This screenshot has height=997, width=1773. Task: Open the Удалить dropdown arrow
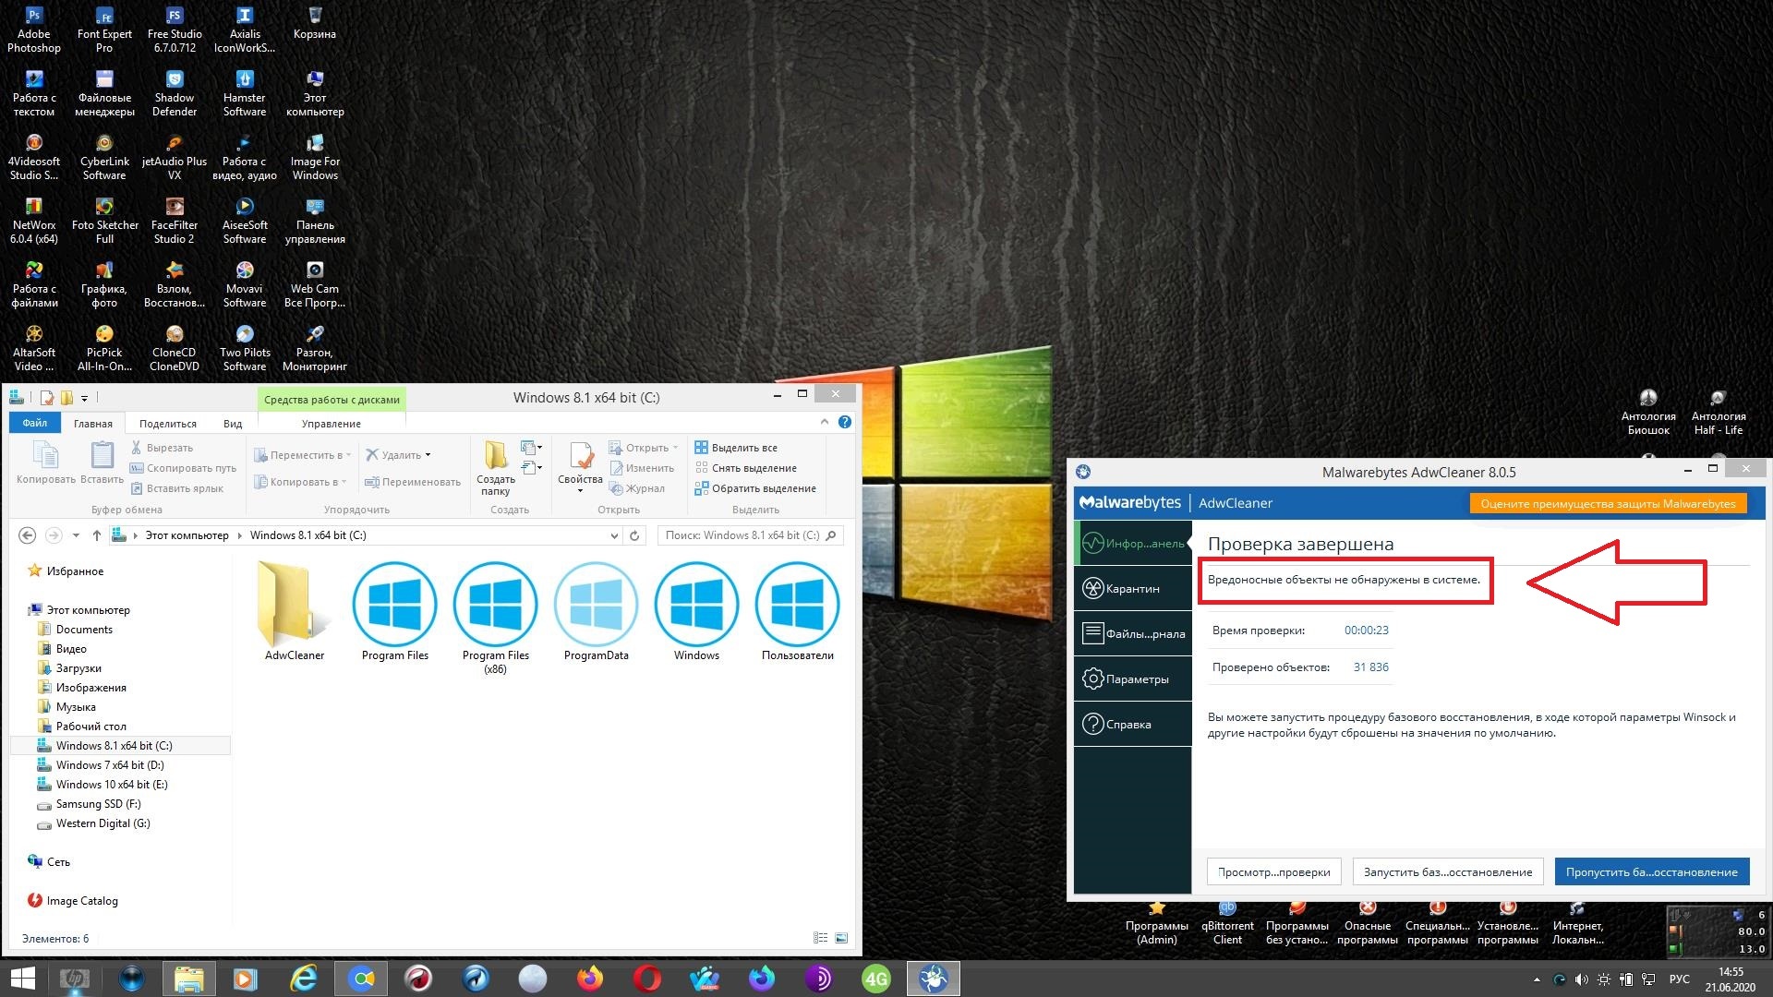428,455
